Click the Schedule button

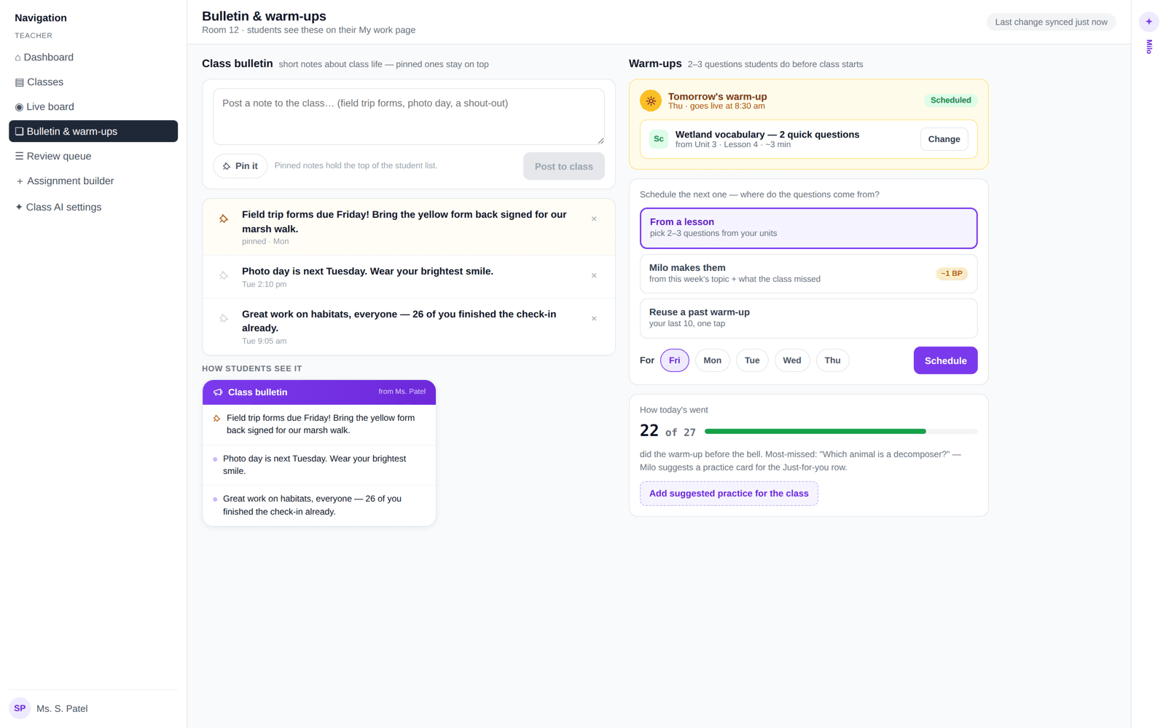pos(945,360)
